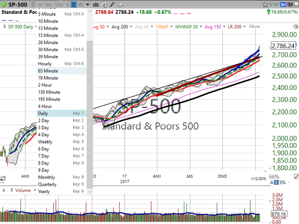Select the 5 Minute menu entry

[61, 14]
